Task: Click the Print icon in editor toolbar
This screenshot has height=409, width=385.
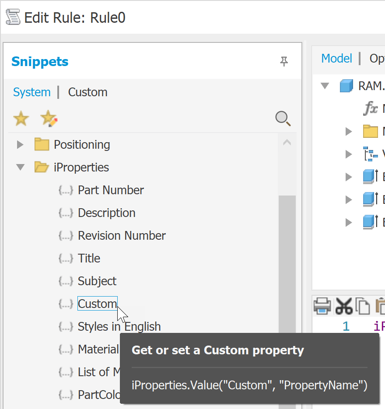Action: point(322,306)
